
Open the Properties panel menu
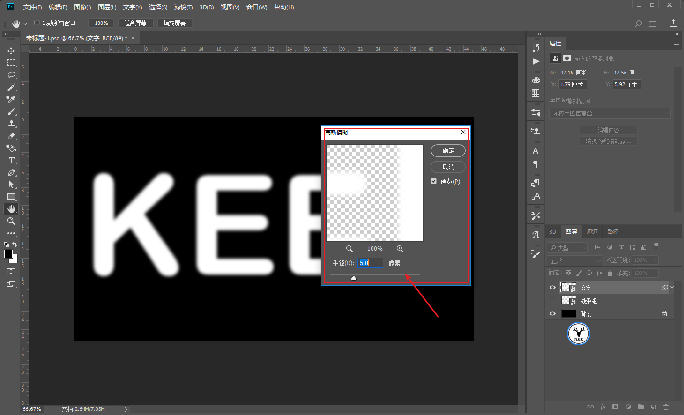coord(676,44)
